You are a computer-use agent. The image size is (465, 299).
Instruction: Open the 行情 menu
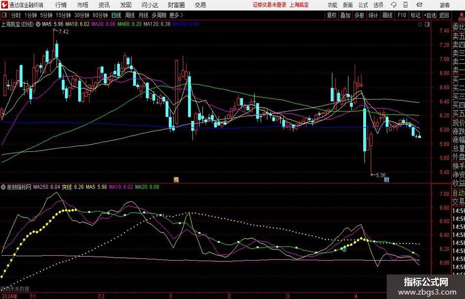pyautogui.click(x=61, y=5)
